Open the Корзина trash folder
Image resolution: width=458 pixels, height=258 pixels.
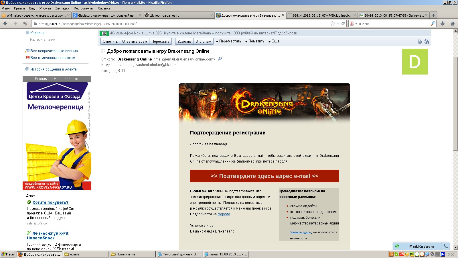pyautogui.click(x=37, y=33)
